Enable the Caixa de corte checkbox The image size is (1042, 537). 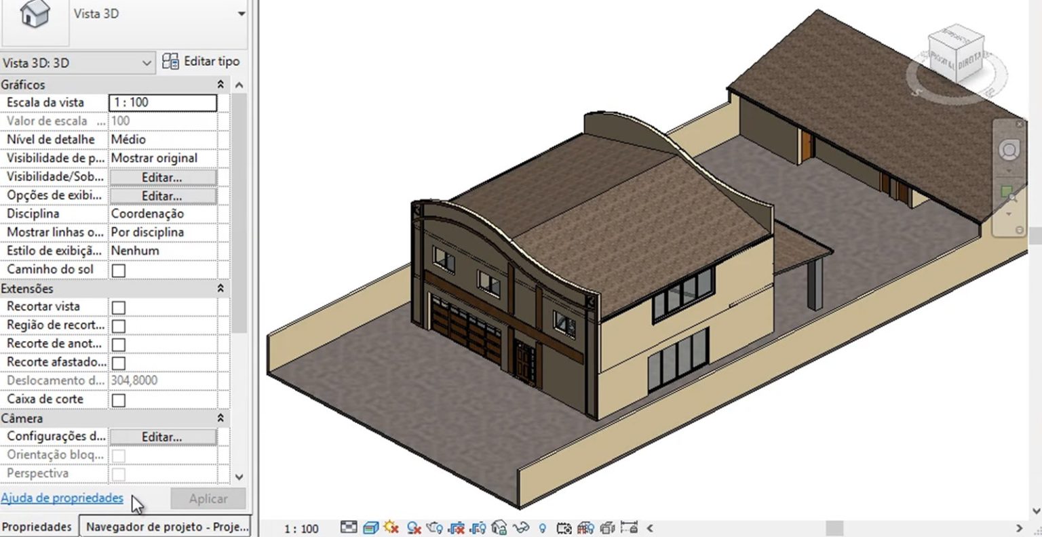119,400
